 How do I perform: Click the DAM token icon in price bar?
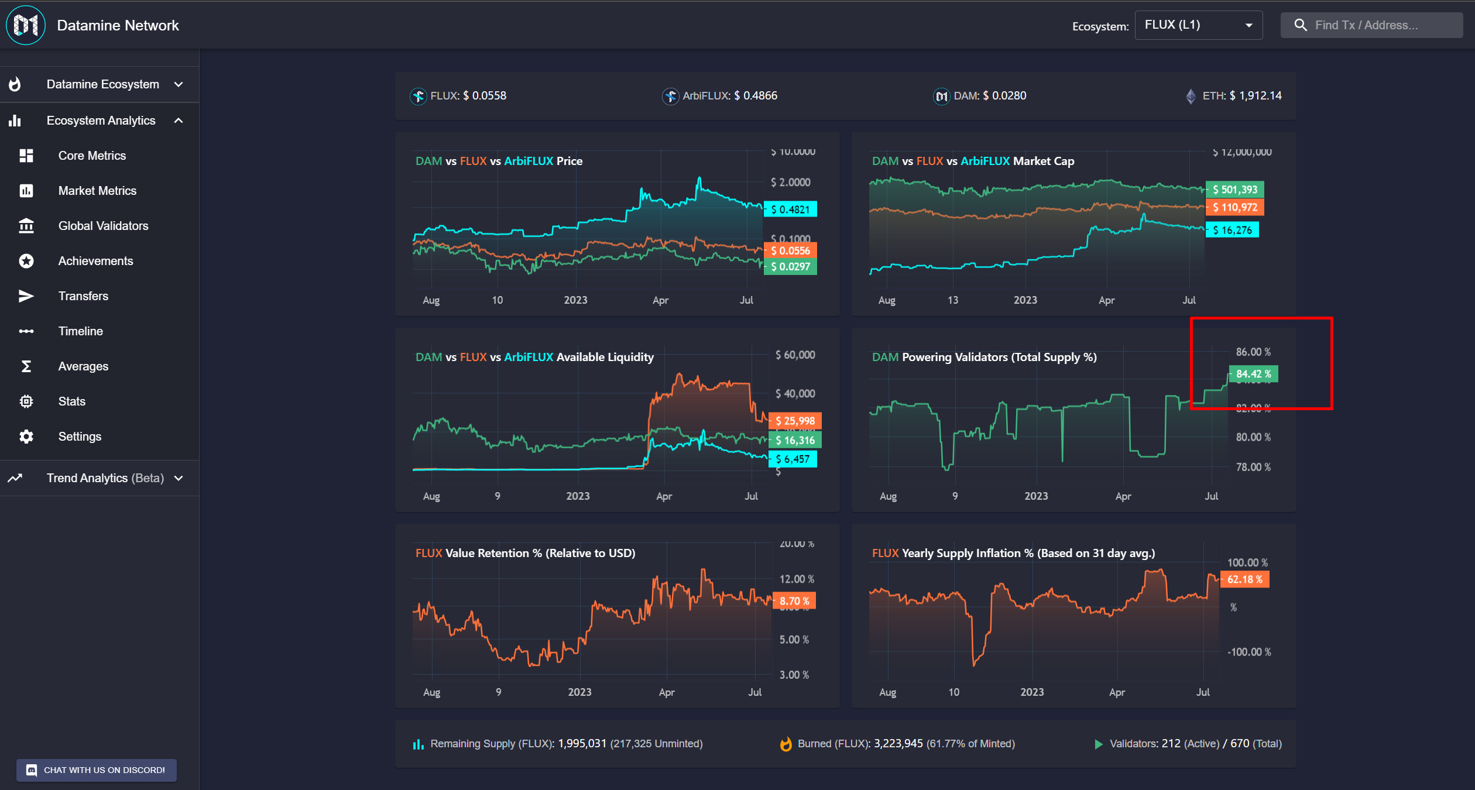[x=941, y=96]
